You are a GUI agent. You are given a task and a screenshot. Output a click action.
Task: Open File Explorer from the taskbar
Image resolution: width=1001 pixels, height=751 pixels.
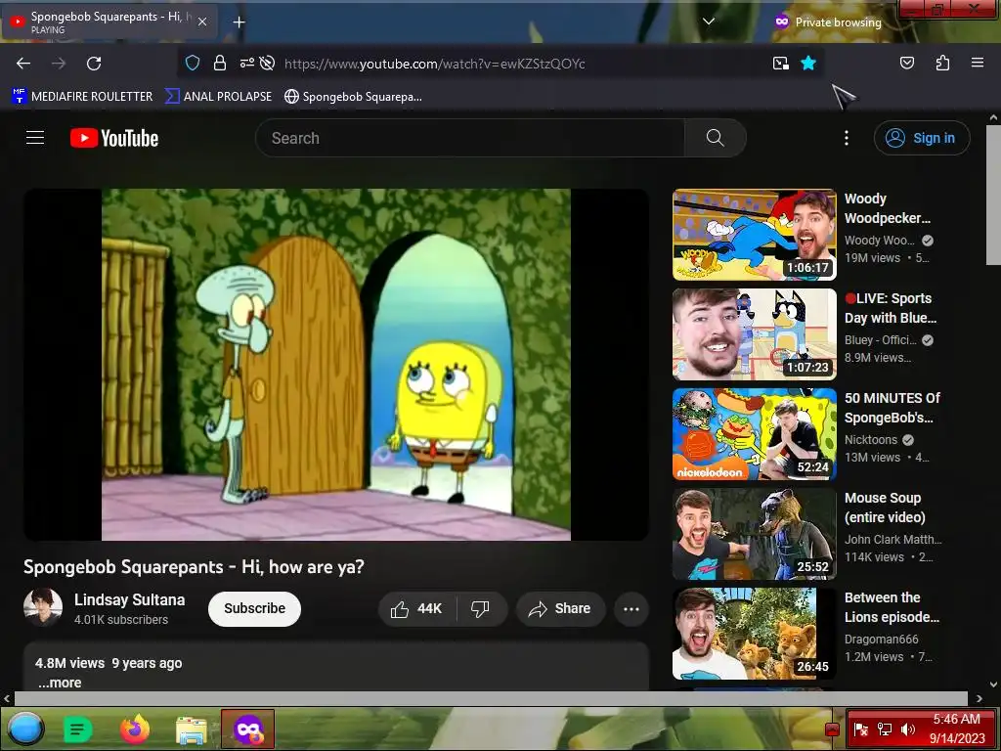click(192, 729)
